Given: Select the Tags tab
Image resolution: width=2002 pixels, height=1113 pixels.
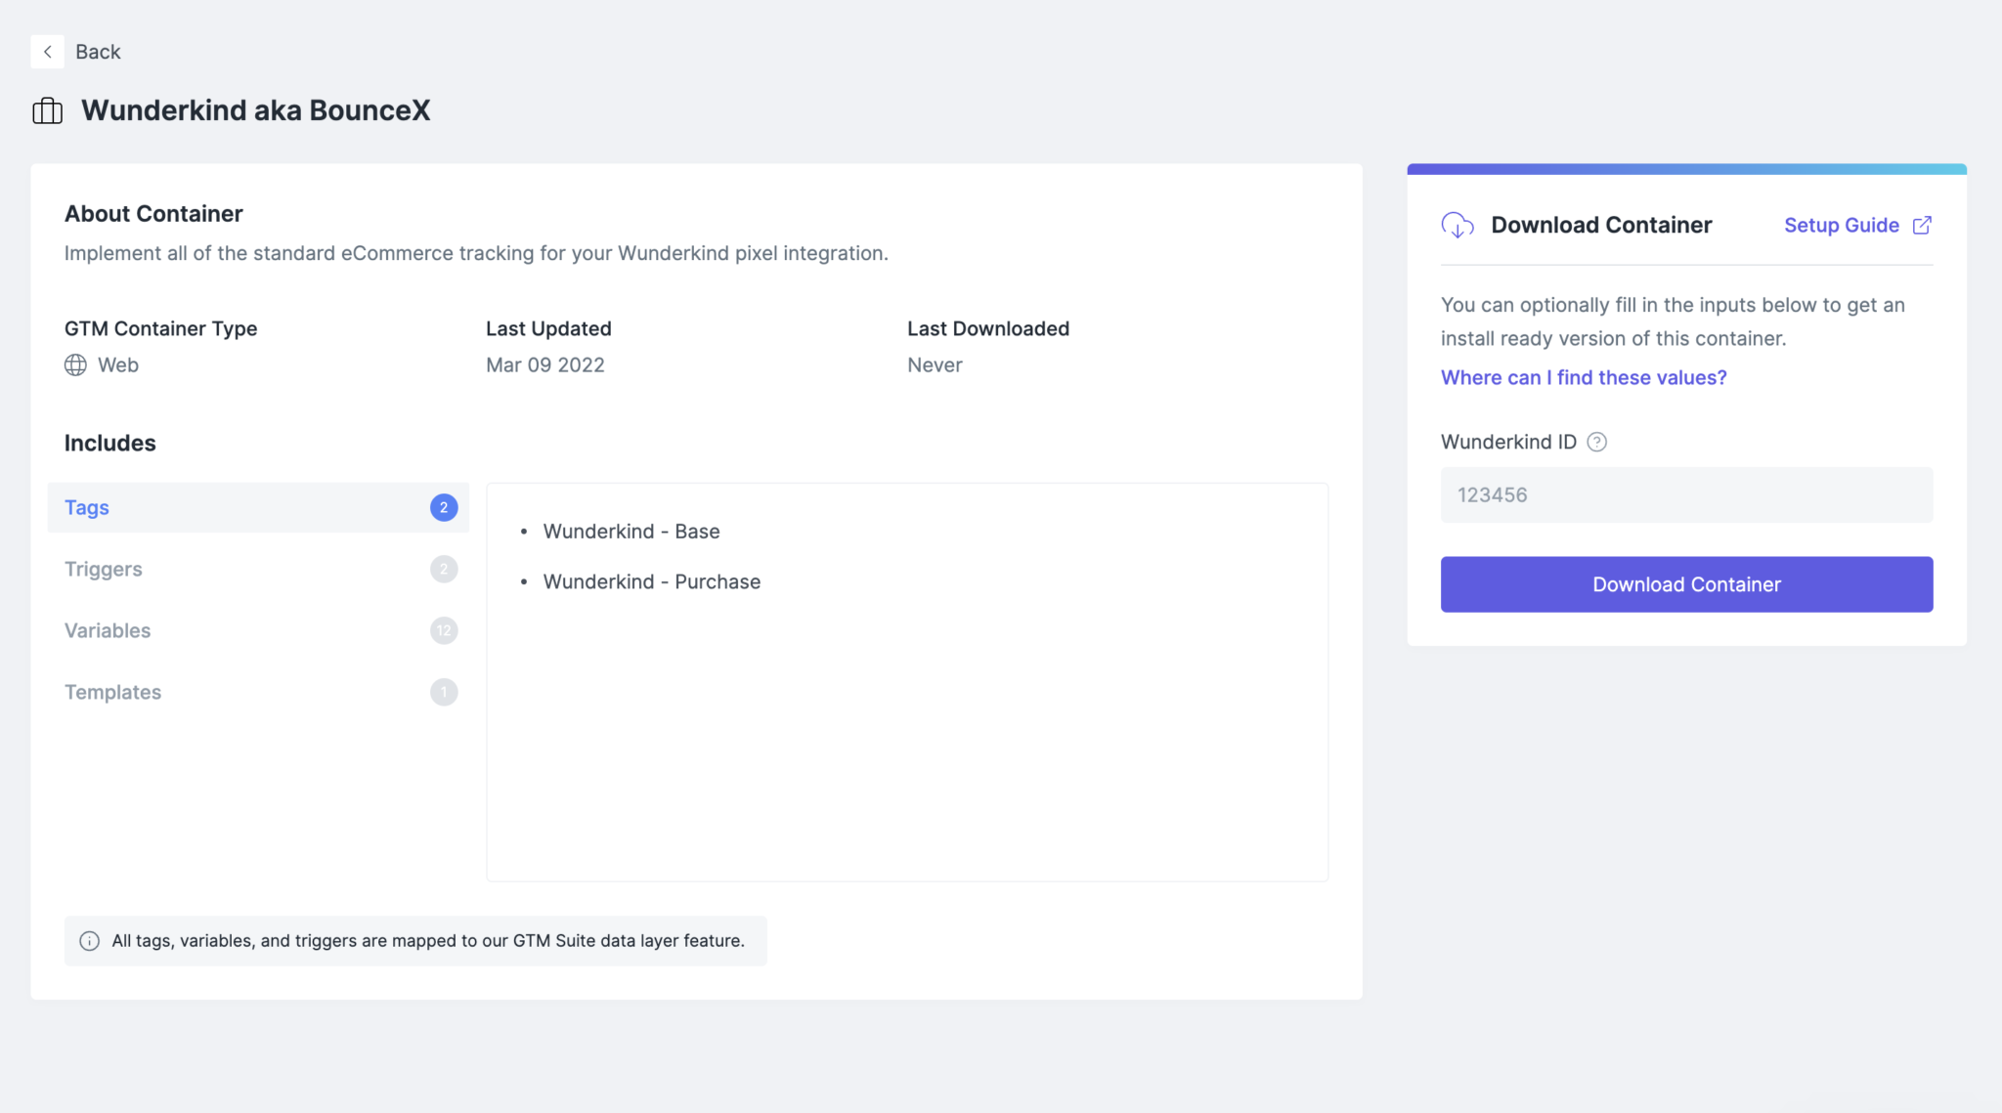Looking at the screenshot, I should (87, 508).
